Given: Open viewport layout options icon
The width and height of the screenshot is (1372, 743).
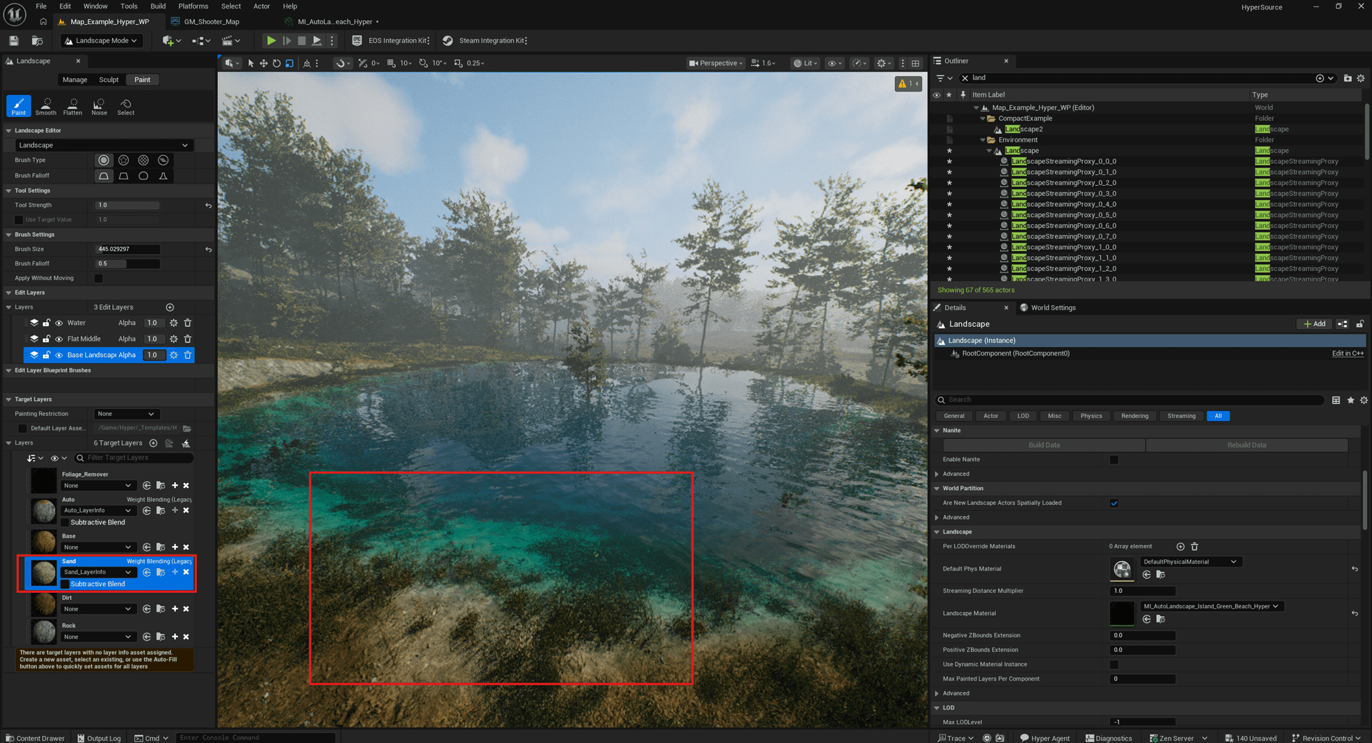Looking at the screenshot, I should (915, 63).
